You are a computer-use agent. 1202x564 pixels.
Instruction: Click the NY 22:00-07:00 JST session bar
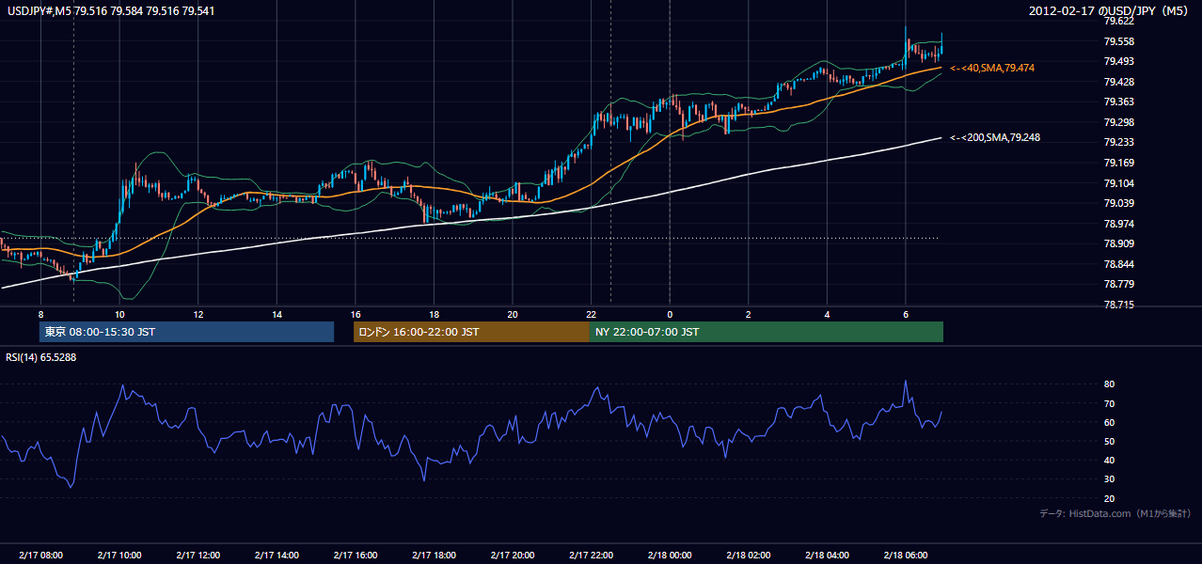[767, 332]
